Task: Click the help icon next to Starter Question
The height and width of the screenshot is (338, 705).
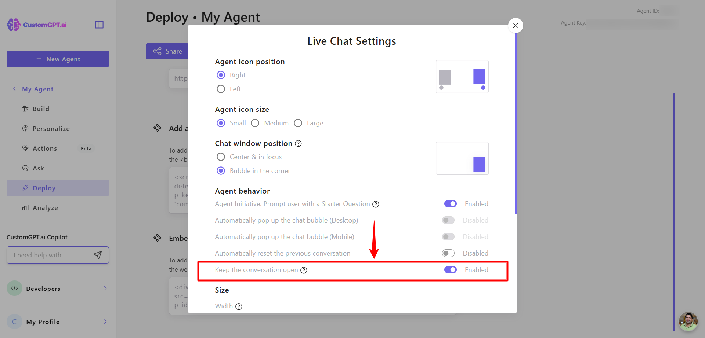Action: [376, 204]
